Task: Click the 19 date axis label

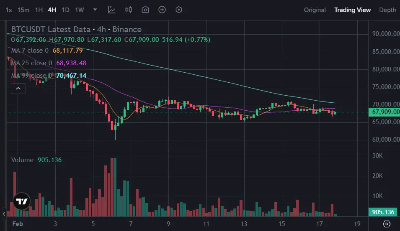Action: coord(357,224)
